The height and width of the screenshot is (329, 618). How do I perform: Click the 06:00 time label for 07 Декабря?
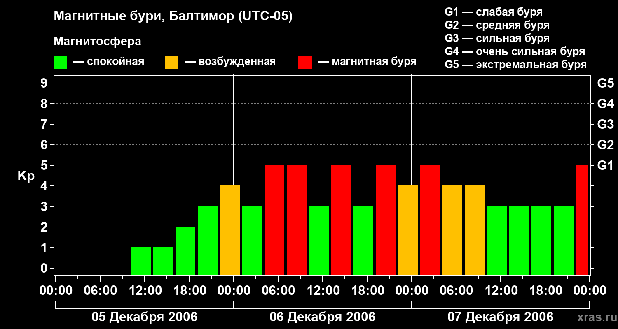point(456,291)
